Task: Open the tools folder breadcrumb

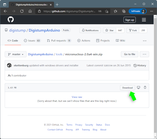Action: [59, 54]
